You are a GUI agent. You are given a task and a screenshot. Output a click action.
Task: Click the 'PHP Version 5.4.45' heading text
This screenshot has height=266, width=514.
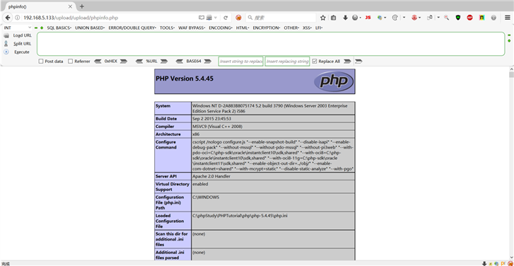tap(185, 79)
